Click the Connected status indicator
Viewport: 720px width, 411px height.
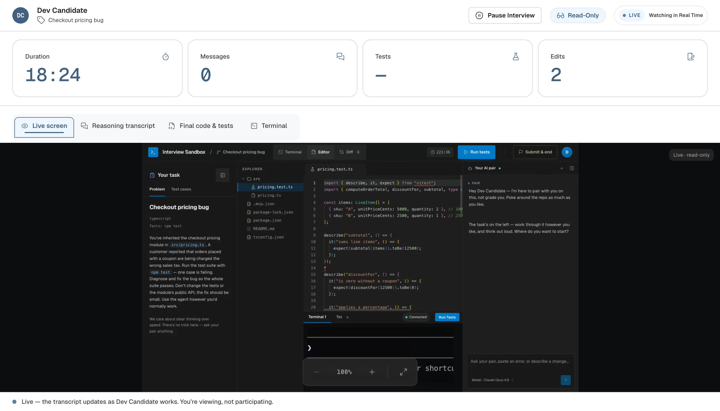416,317
